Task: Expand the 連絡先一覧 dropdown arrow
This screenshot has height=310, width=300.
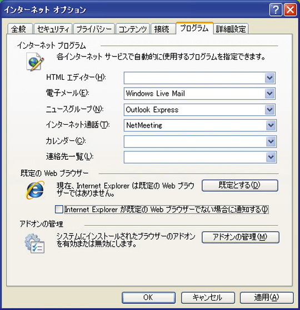Action: coord(271,157)
